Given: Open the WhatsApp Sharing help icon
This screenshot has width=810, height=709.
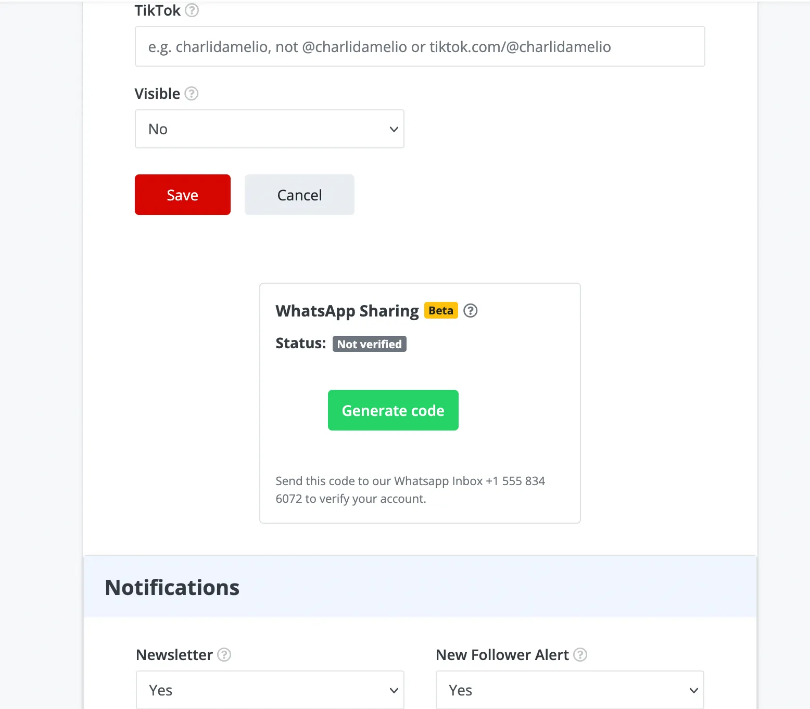Looking at the screenshot, I should 470,310.
